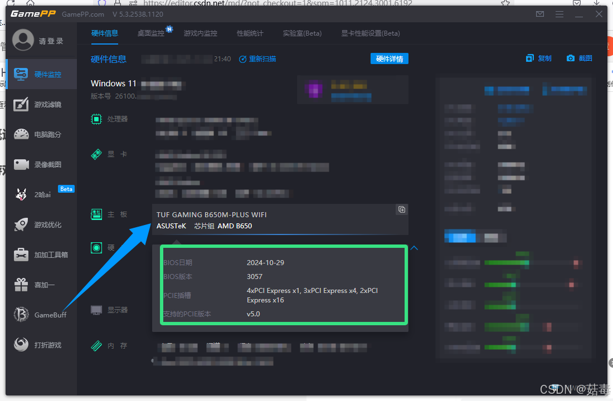The width and height of the screenshot is (613, 401).
Task: Open 打折游戏 in the sidebar
Action: tap(41, 345)
